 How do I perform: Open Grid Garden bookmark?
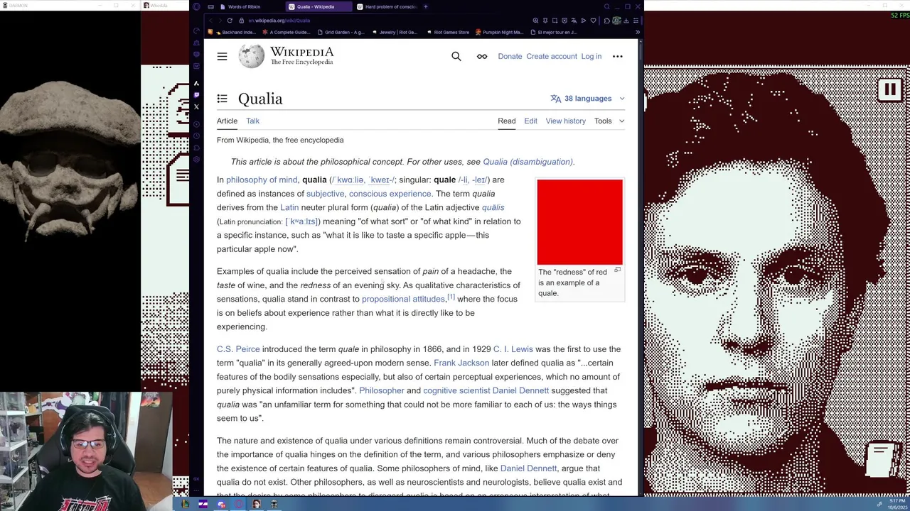coord(341,32)
